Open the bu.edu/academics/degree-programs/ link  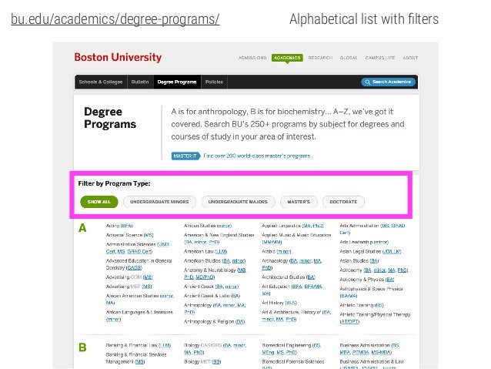coord(115,19)
